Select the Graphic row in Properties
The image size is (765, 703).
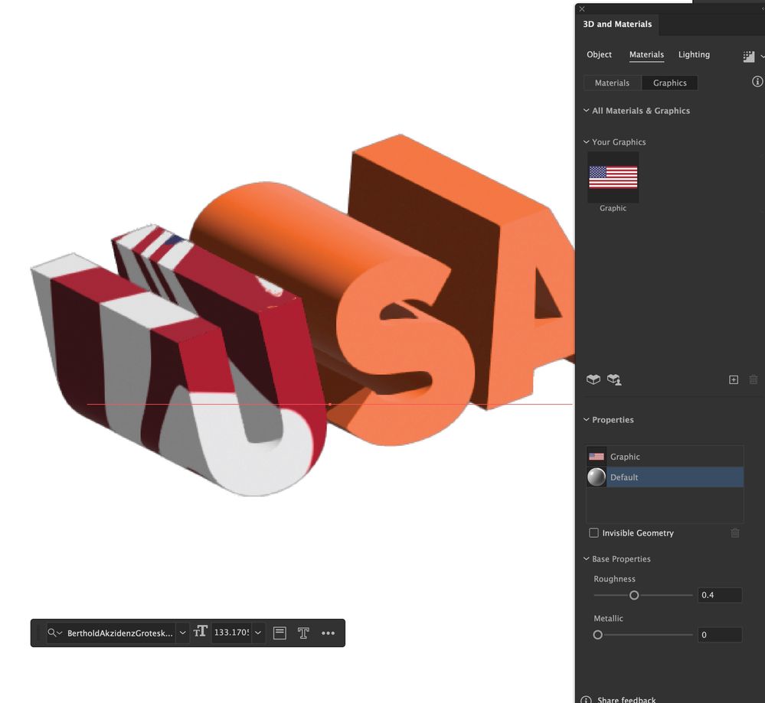click(x=665, y=457)
